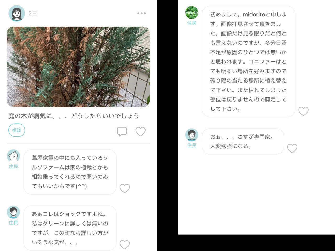Like the あぁコレはショック comment
Image resolution: width=335 pixels, height=251 pixels.
point(125,244)
